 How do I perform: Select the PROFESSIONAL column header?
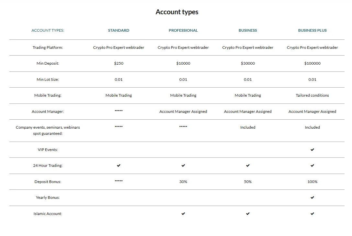pos(183,30)
